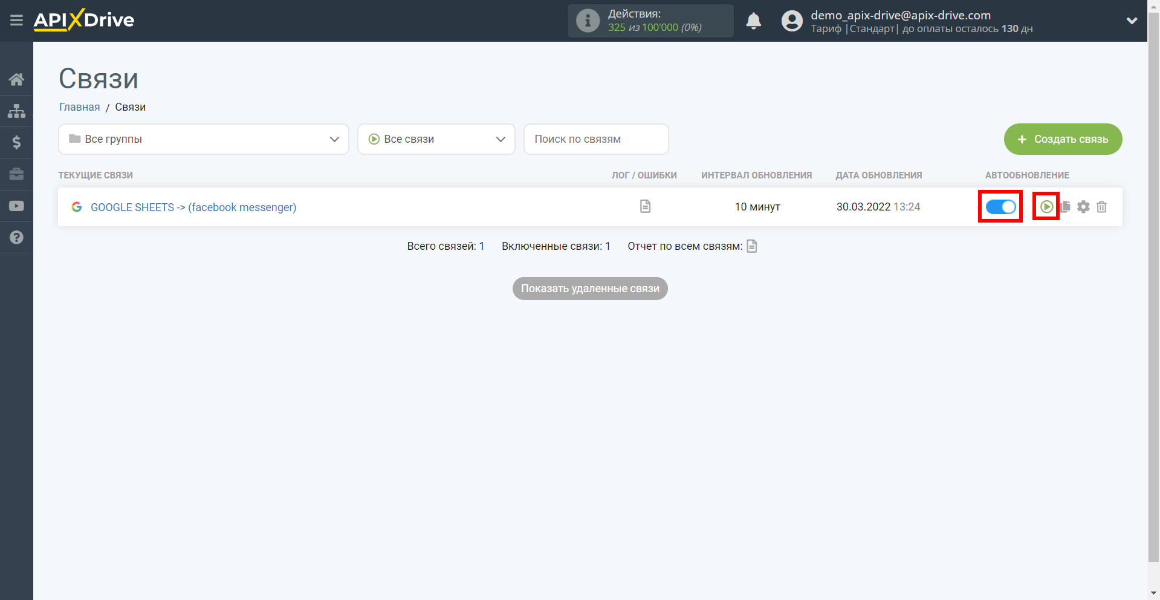Image resolution: width=1160 pixels, height=600 pixels.
Task: Open the briefcase sidebar icon
Action: pyautogui.click(x=16, y=174)
